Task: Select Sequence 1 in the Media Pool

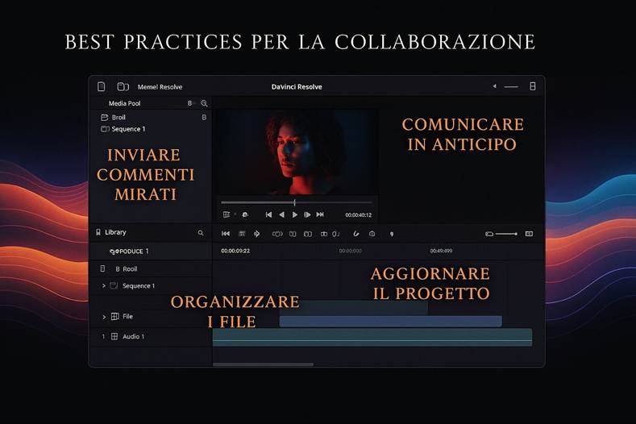Action: click(128, 129)
